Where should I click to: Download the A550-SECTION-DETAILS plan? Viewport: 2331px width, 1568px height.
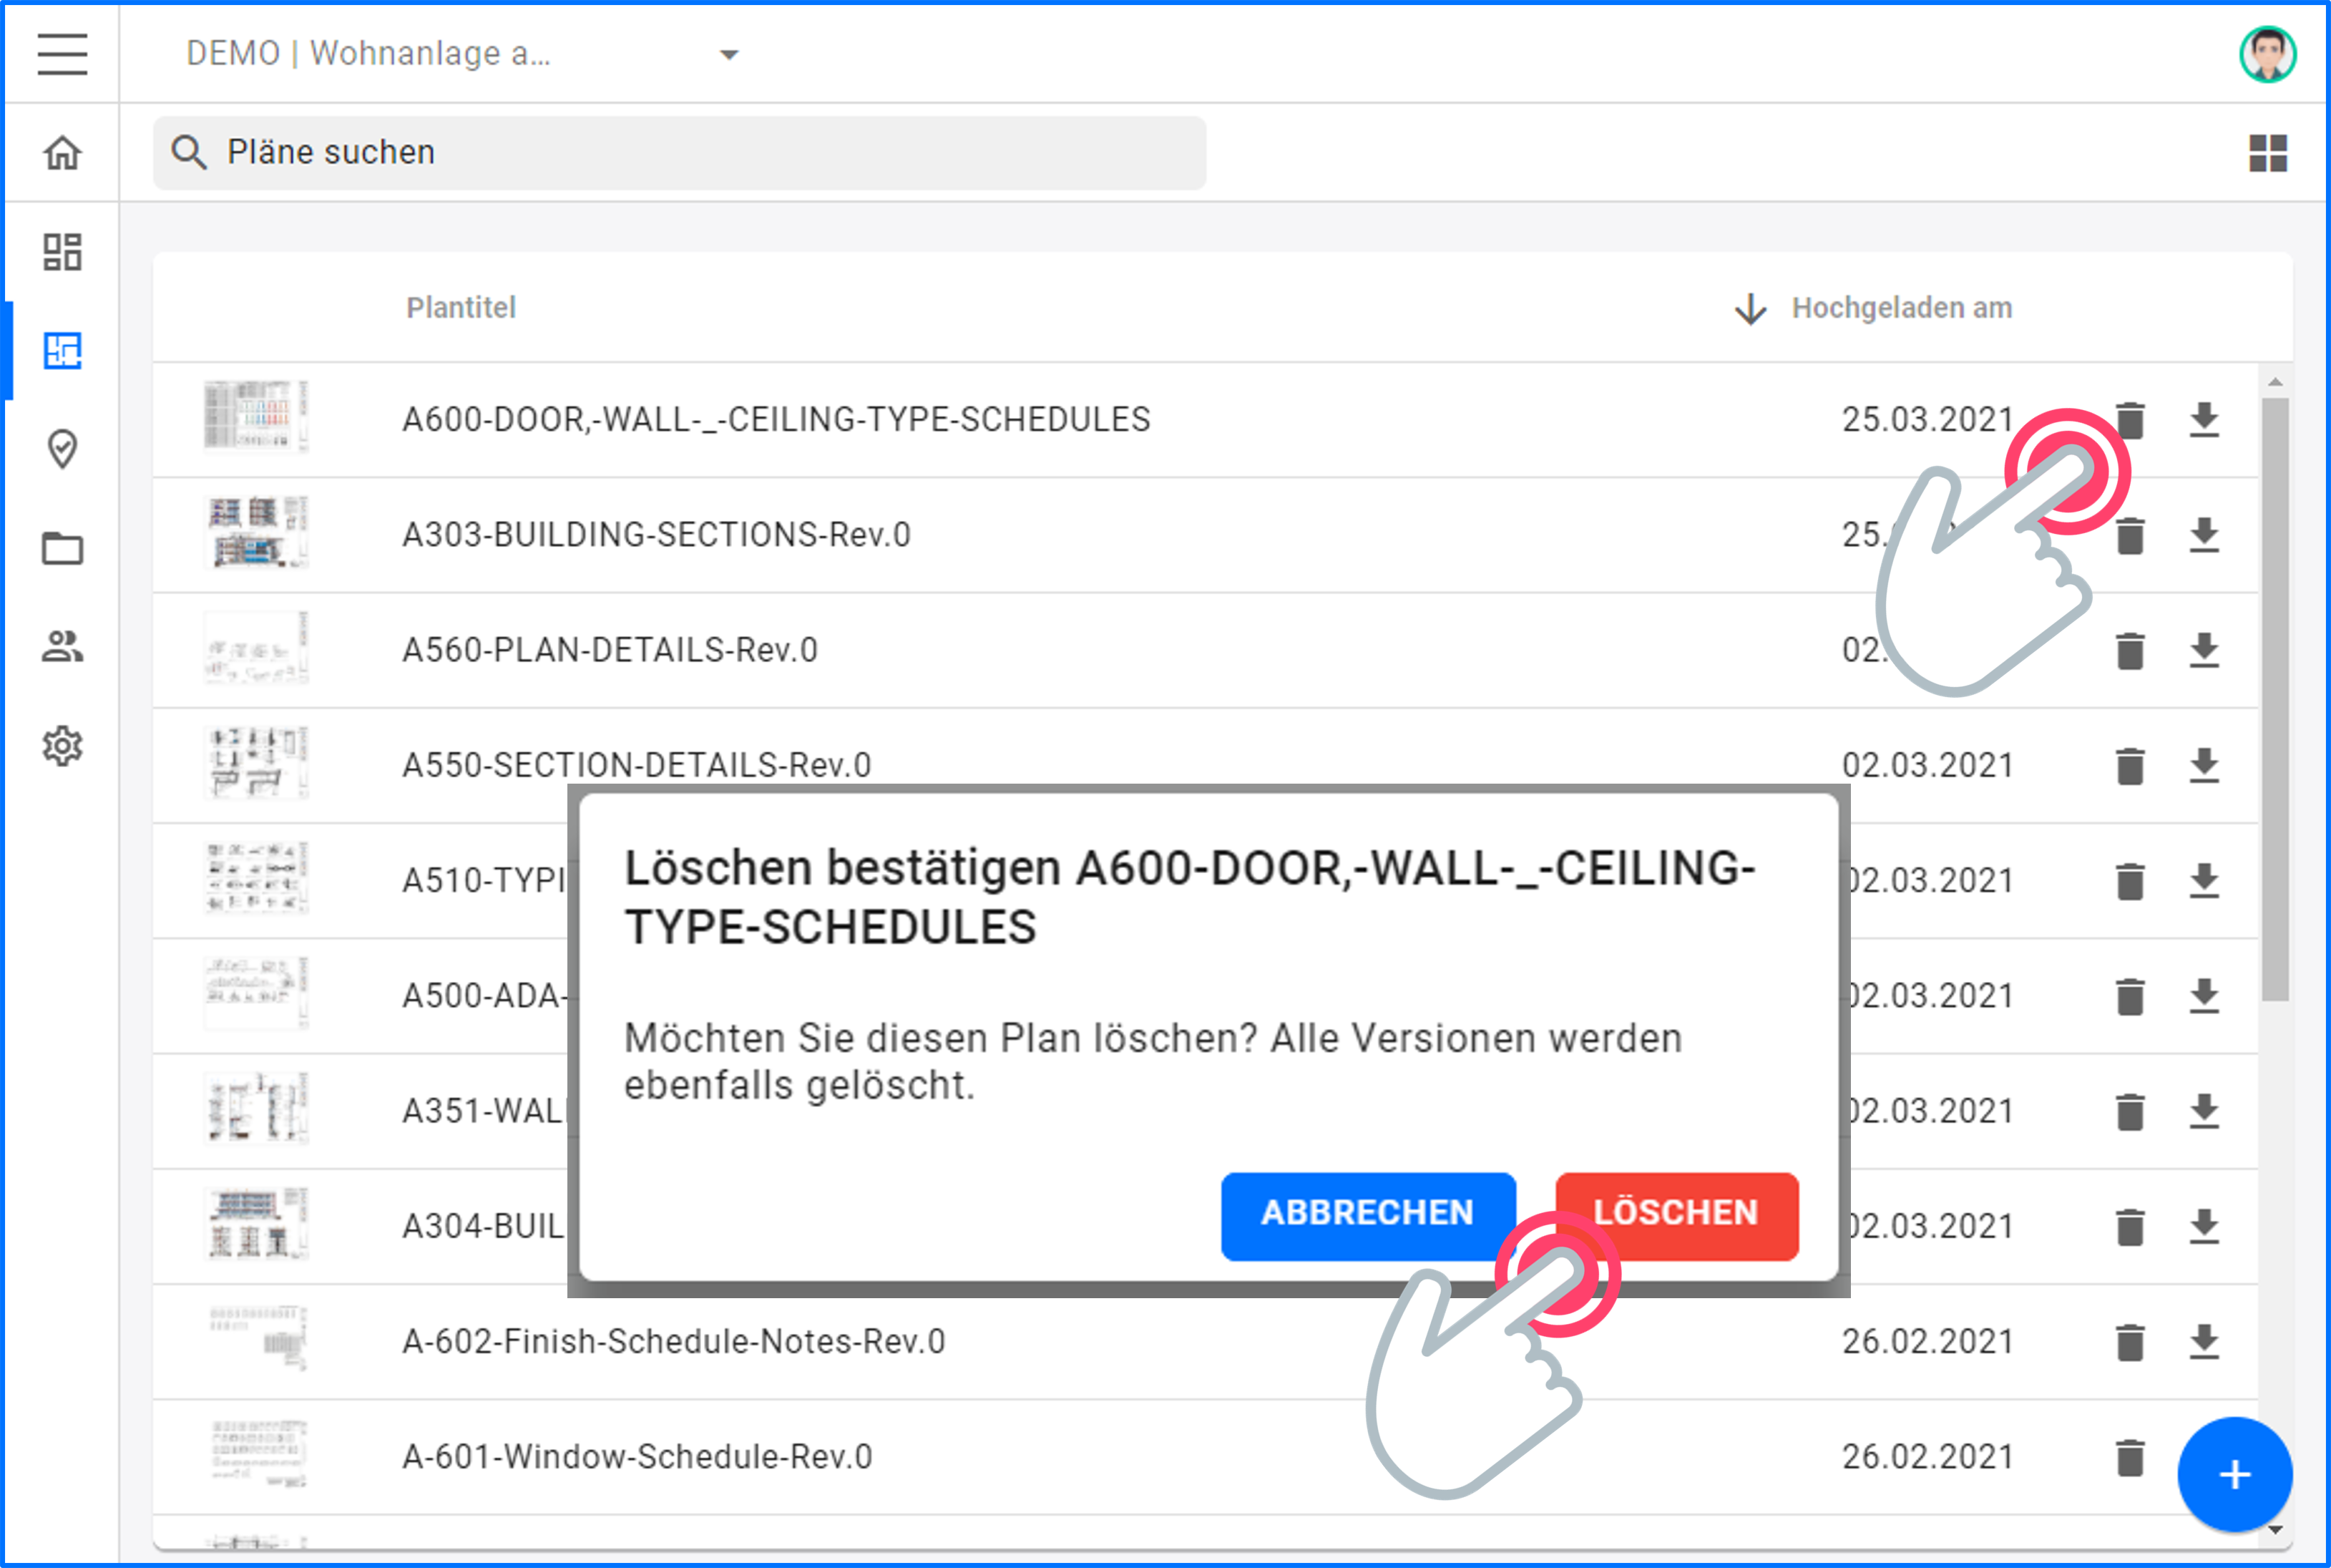click(2203, 766)
